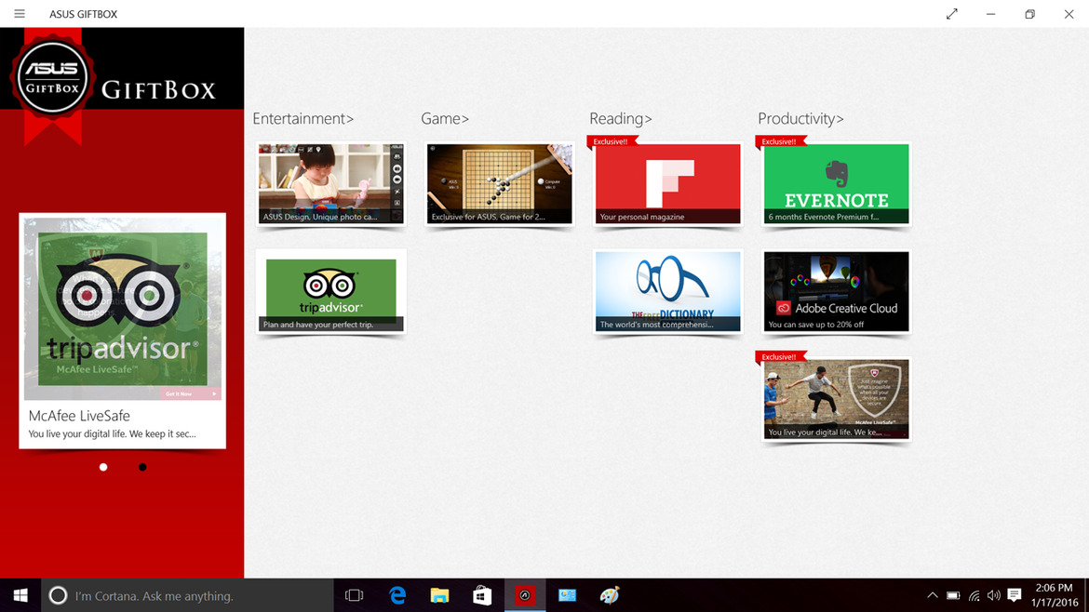Click the battery status tray icon

pyautogui.click(x=953, y=595)
